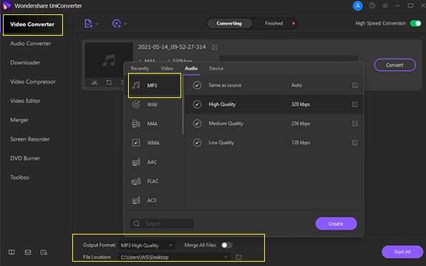Open Audio Converter in sidebar
Screen dimensions: 426x266
click(30, 44)
